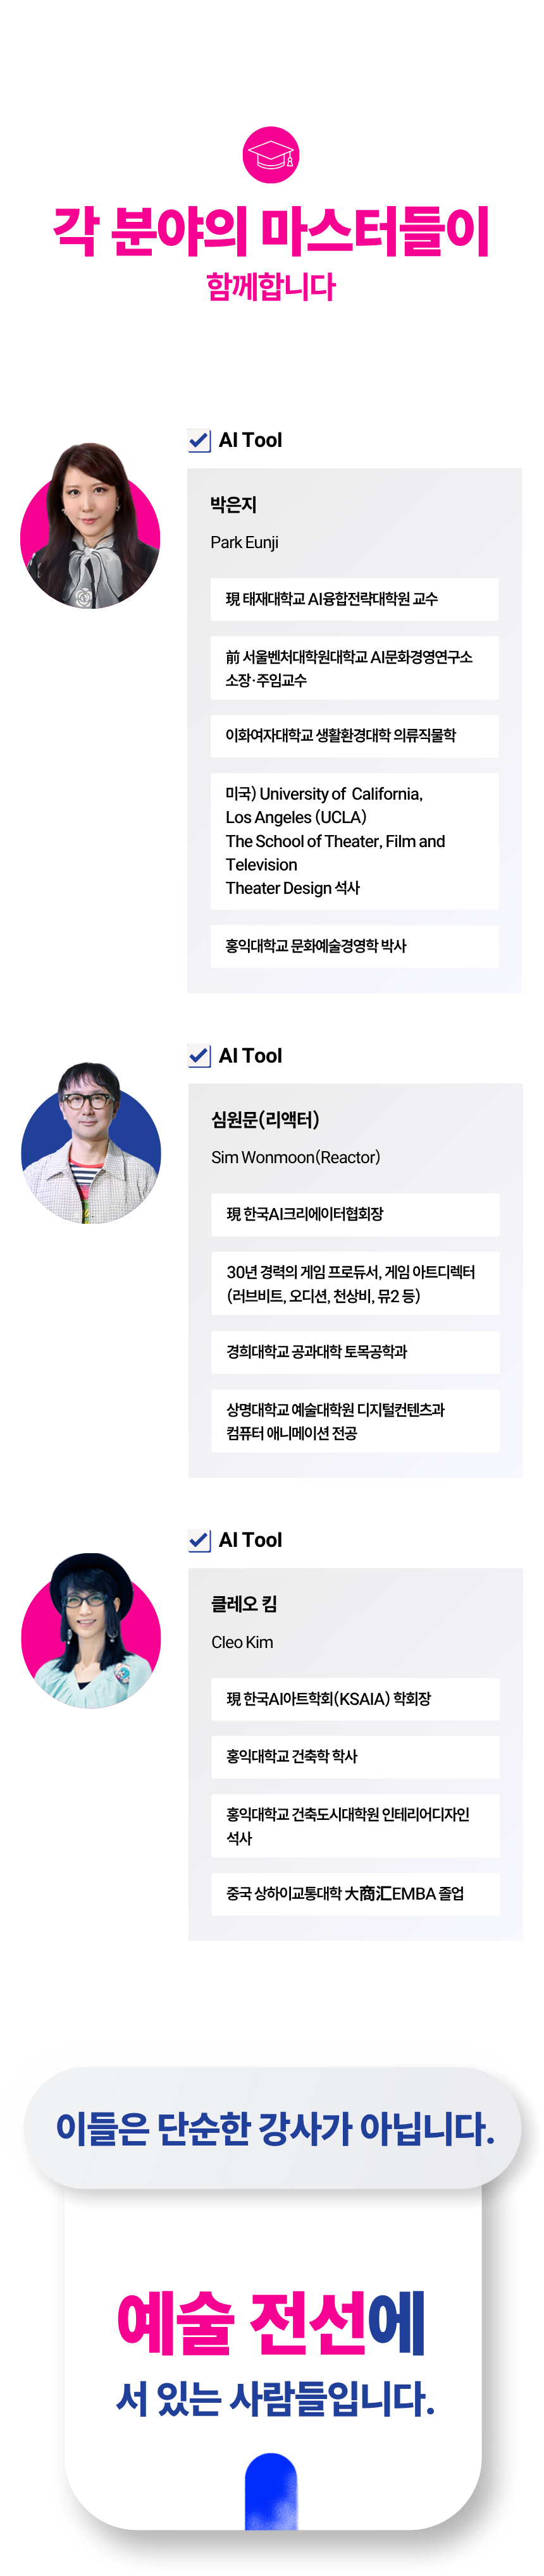Click the '現 태재대학교 AI융합전략대학원 교수' card

tap(354, 599)
